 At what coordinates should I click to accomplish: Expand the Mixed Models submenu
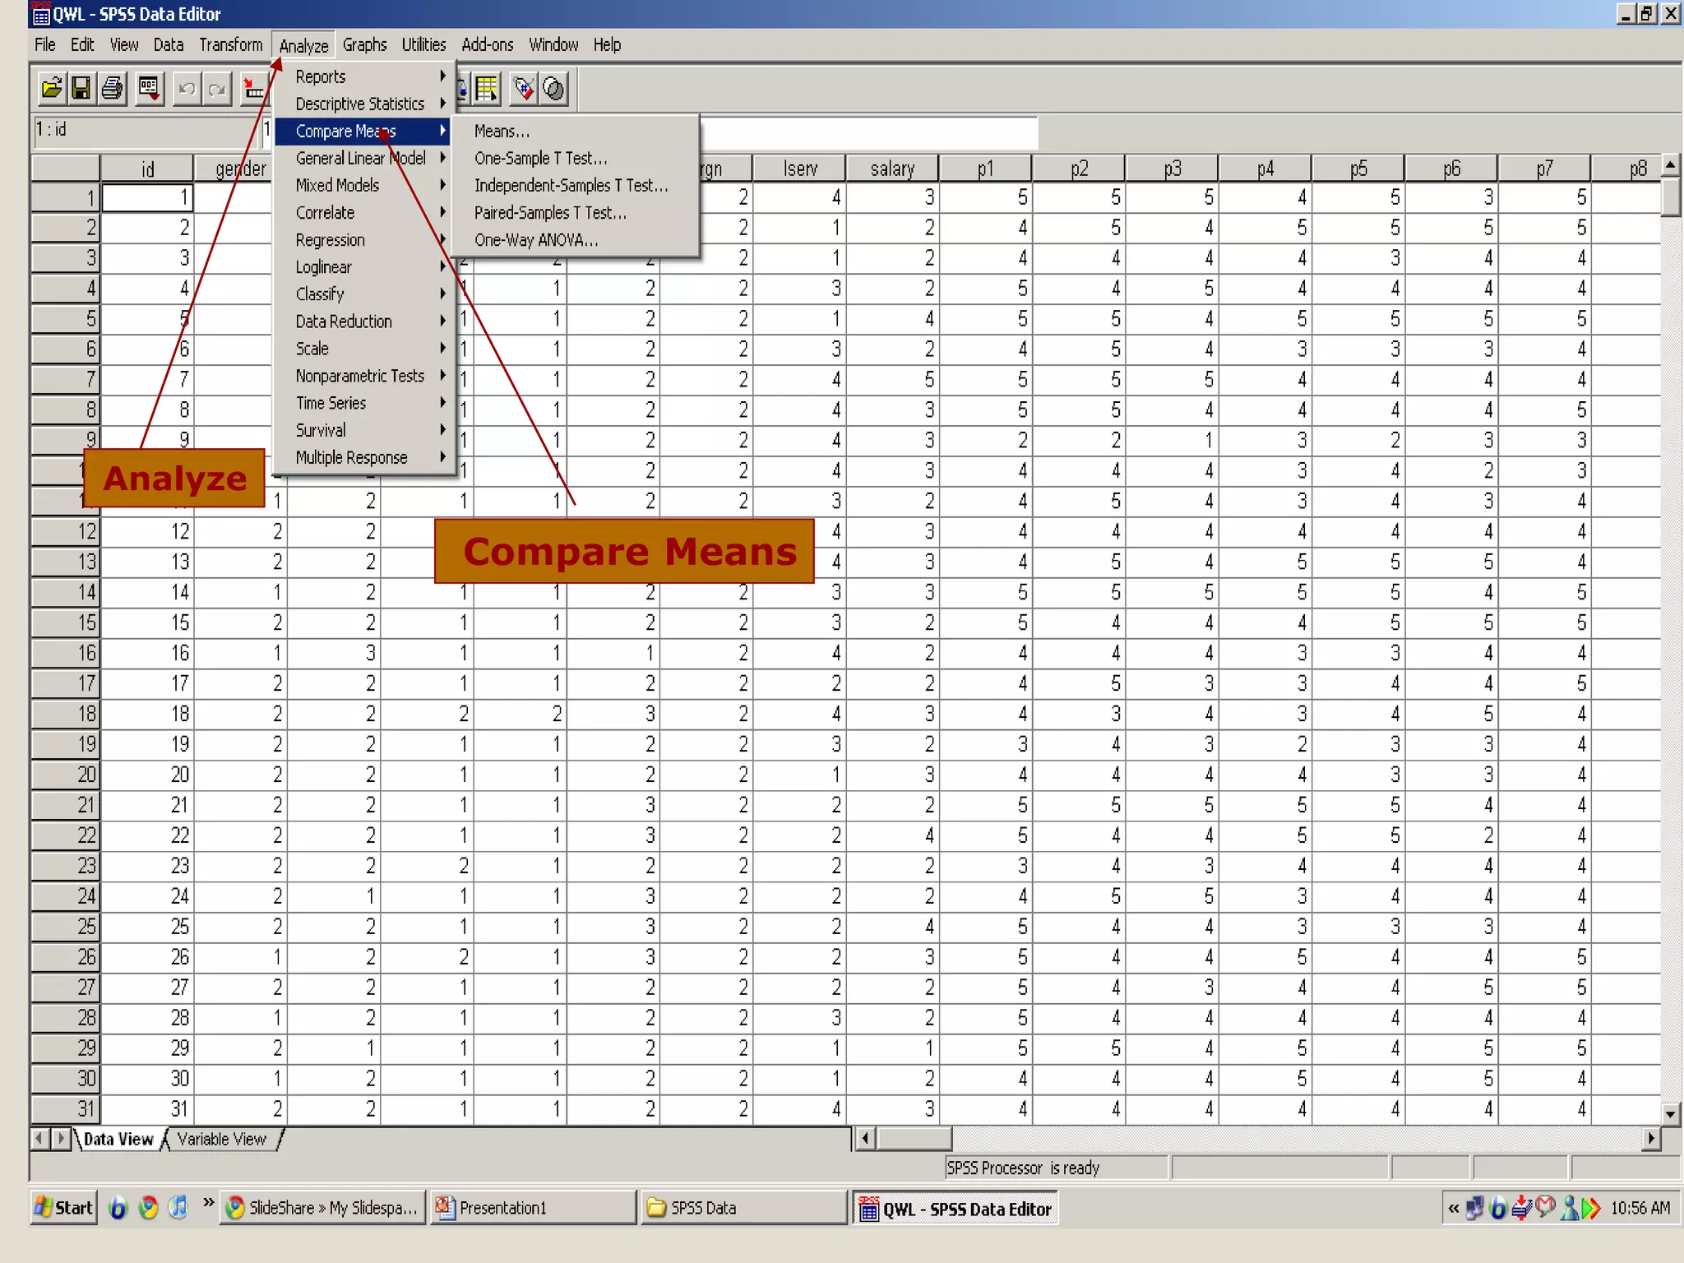coord(363,185)
